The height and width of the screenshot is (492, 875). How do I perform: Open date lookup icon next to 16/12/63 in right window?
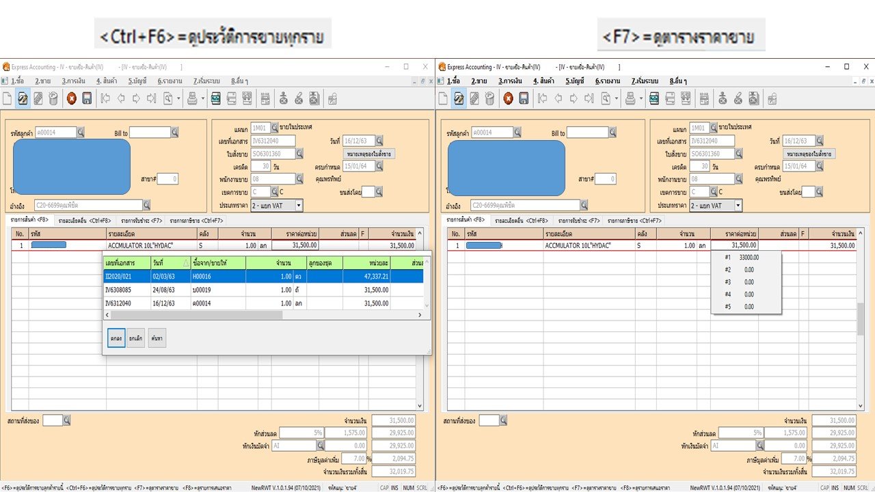point(819,141)
